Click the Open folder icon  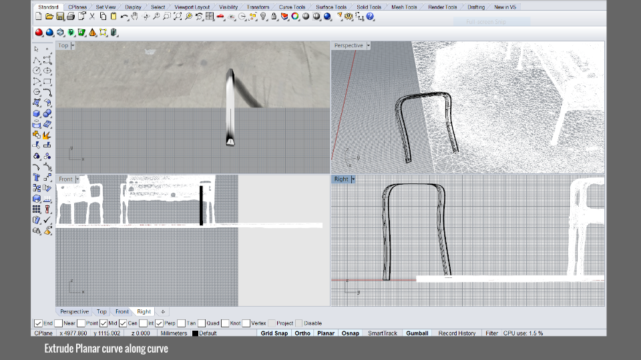pyautogui.click(x=49, y=16)
